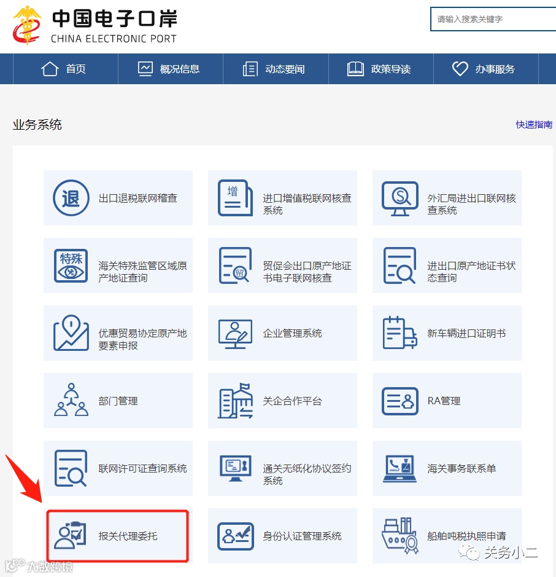Click the 联网许可证查询系统 search icon
556x577 pixels.
point(71,468)
